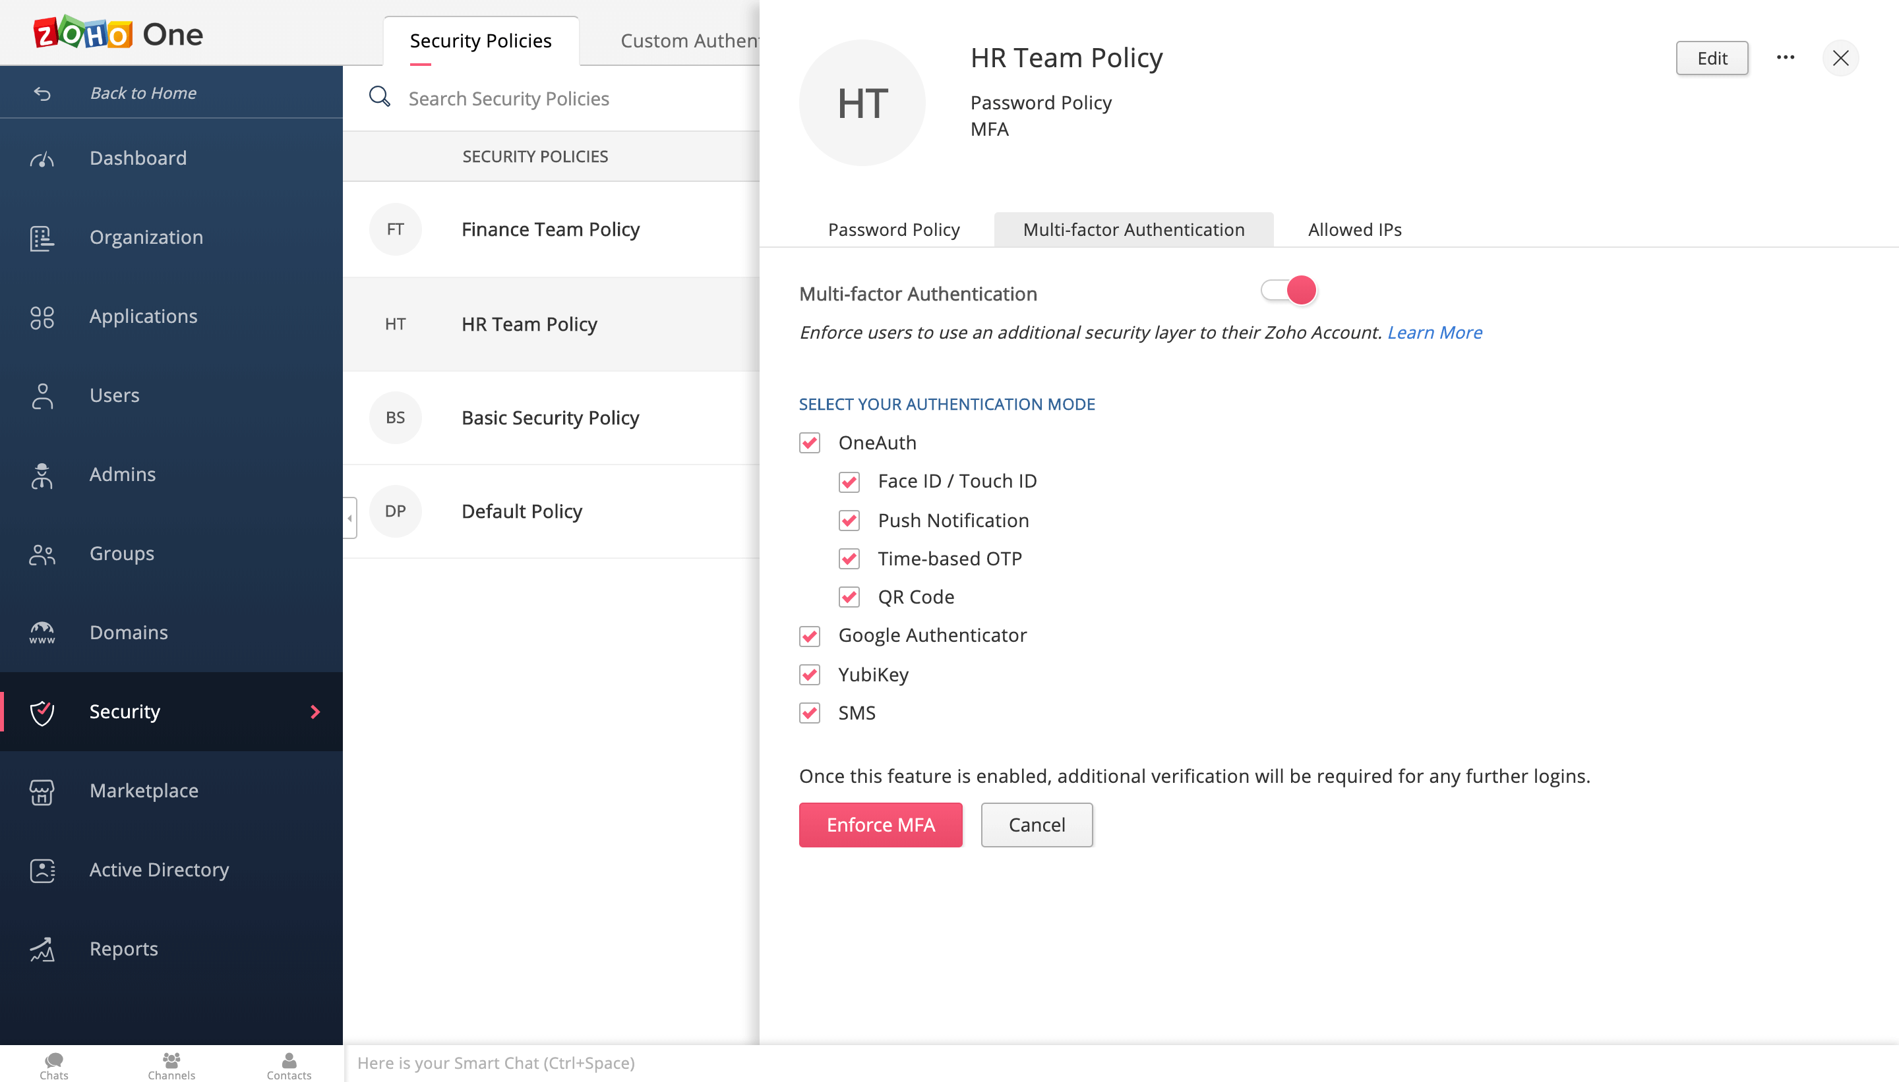The height and width of the screenshot is (1082, 1899).
Task: Deselect the SMS authentication checkbox
Action: click(810, 714)
